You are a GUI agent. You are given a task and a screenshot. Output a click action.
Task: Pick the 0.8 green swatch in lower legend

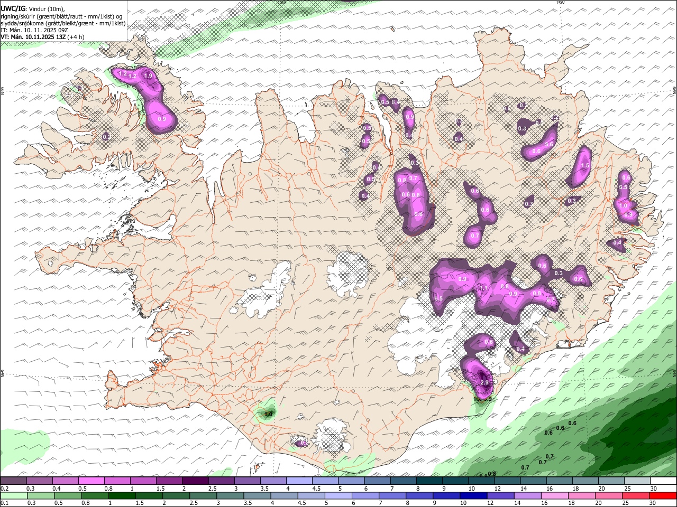95,495
